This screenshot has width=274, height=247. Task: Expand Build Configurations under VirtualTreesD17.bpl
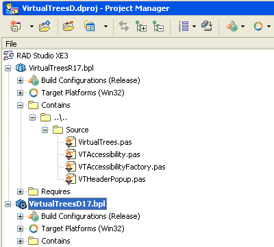pos(21,216)
